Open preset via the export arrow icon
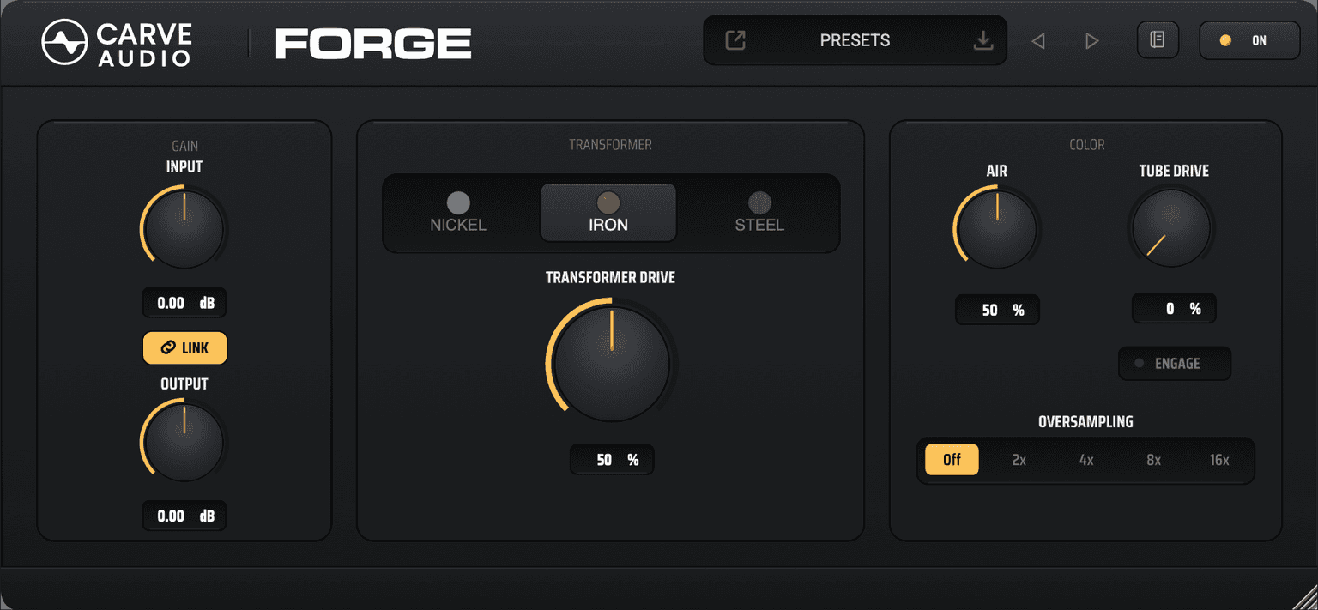This screenshot has height=610, width=1318. 735,40
